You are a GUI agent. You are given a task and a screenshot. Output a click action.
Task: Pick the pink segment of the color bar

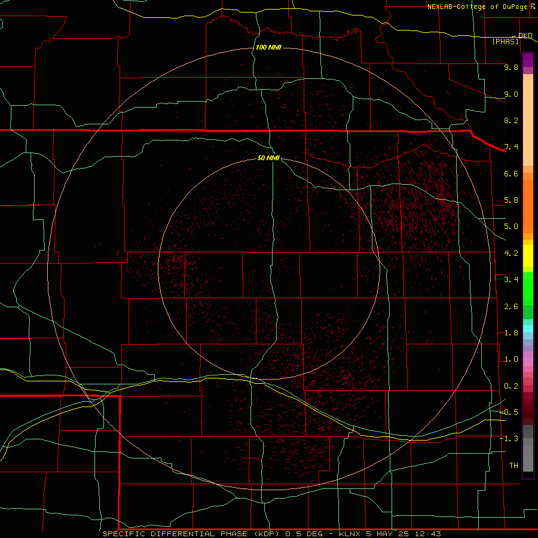[528, 362]
